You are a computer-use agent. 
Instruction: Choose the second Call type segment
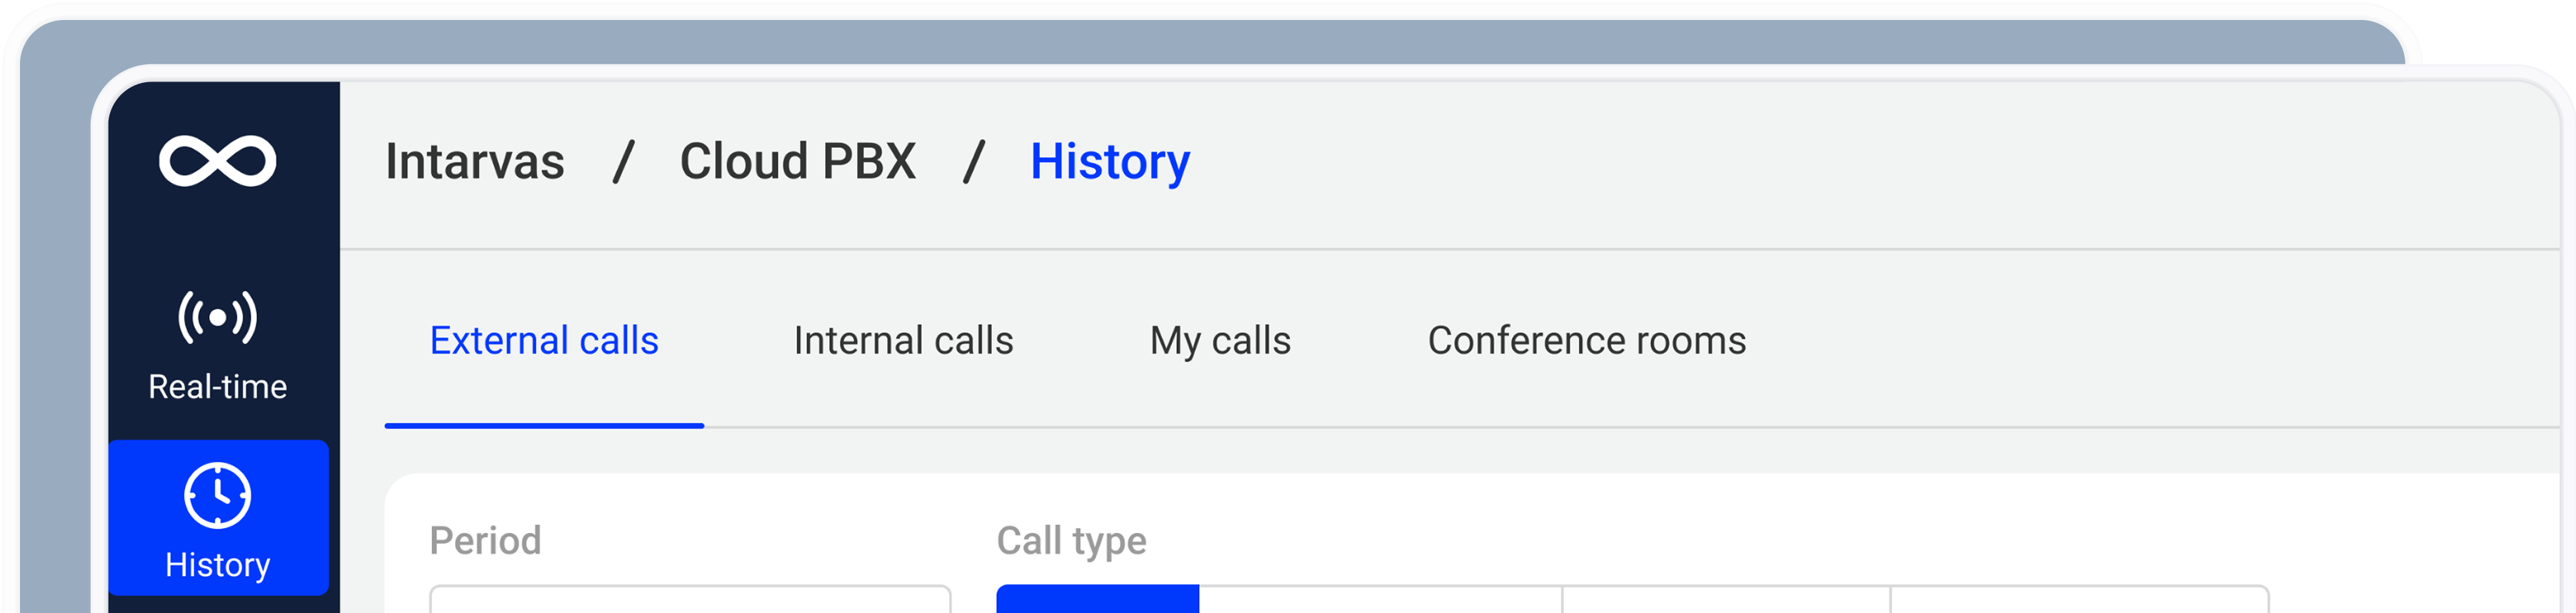pyautogui.click(x=1380, y=601)
